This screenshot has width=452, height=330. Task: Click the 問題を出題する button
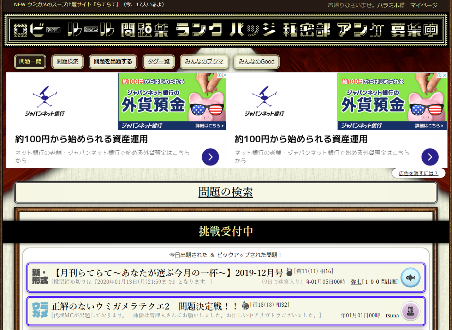(113, 62)
